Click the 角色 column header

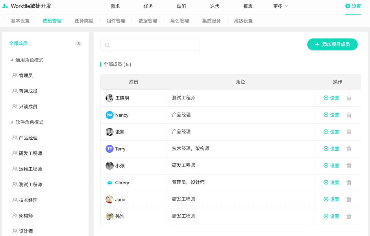[x=240, y=82]
